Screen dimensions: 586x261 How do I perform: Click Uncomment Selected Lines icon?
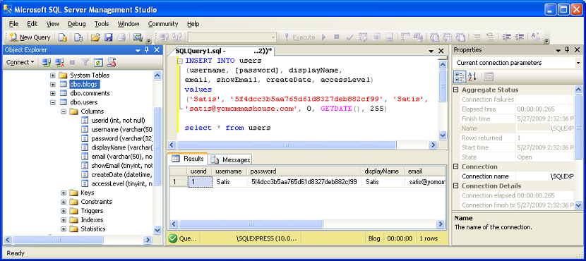(490, 37)
